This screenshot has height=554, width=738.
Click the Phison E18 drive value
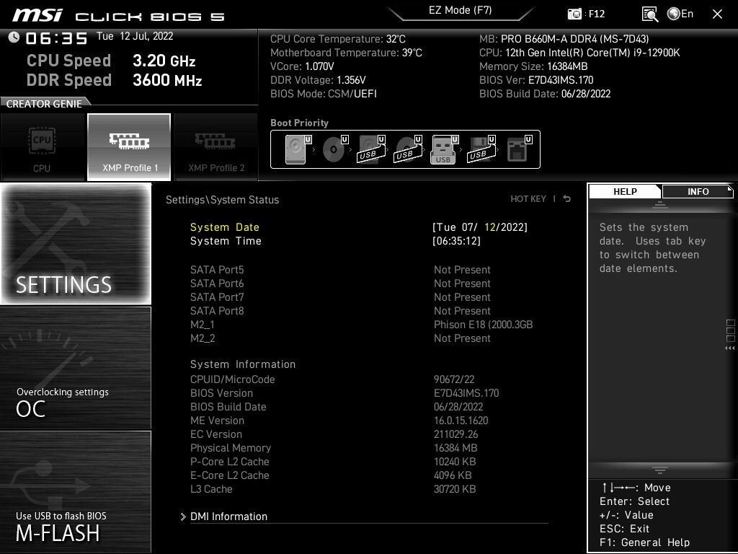pyautogui.click(x=484, y=324)
